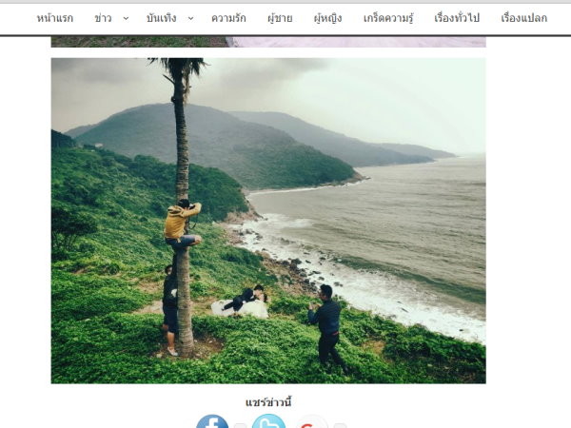Go to the ความรัก section
Viewport: 571px width, 428px height.
228,18
